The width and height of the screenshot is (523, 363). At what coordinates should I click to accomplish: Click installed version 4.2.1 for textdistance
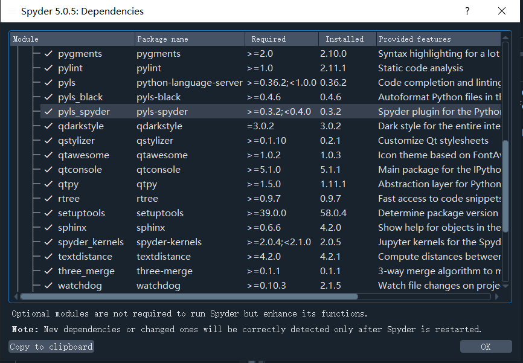pyautogui.click(x=330, y=257)
